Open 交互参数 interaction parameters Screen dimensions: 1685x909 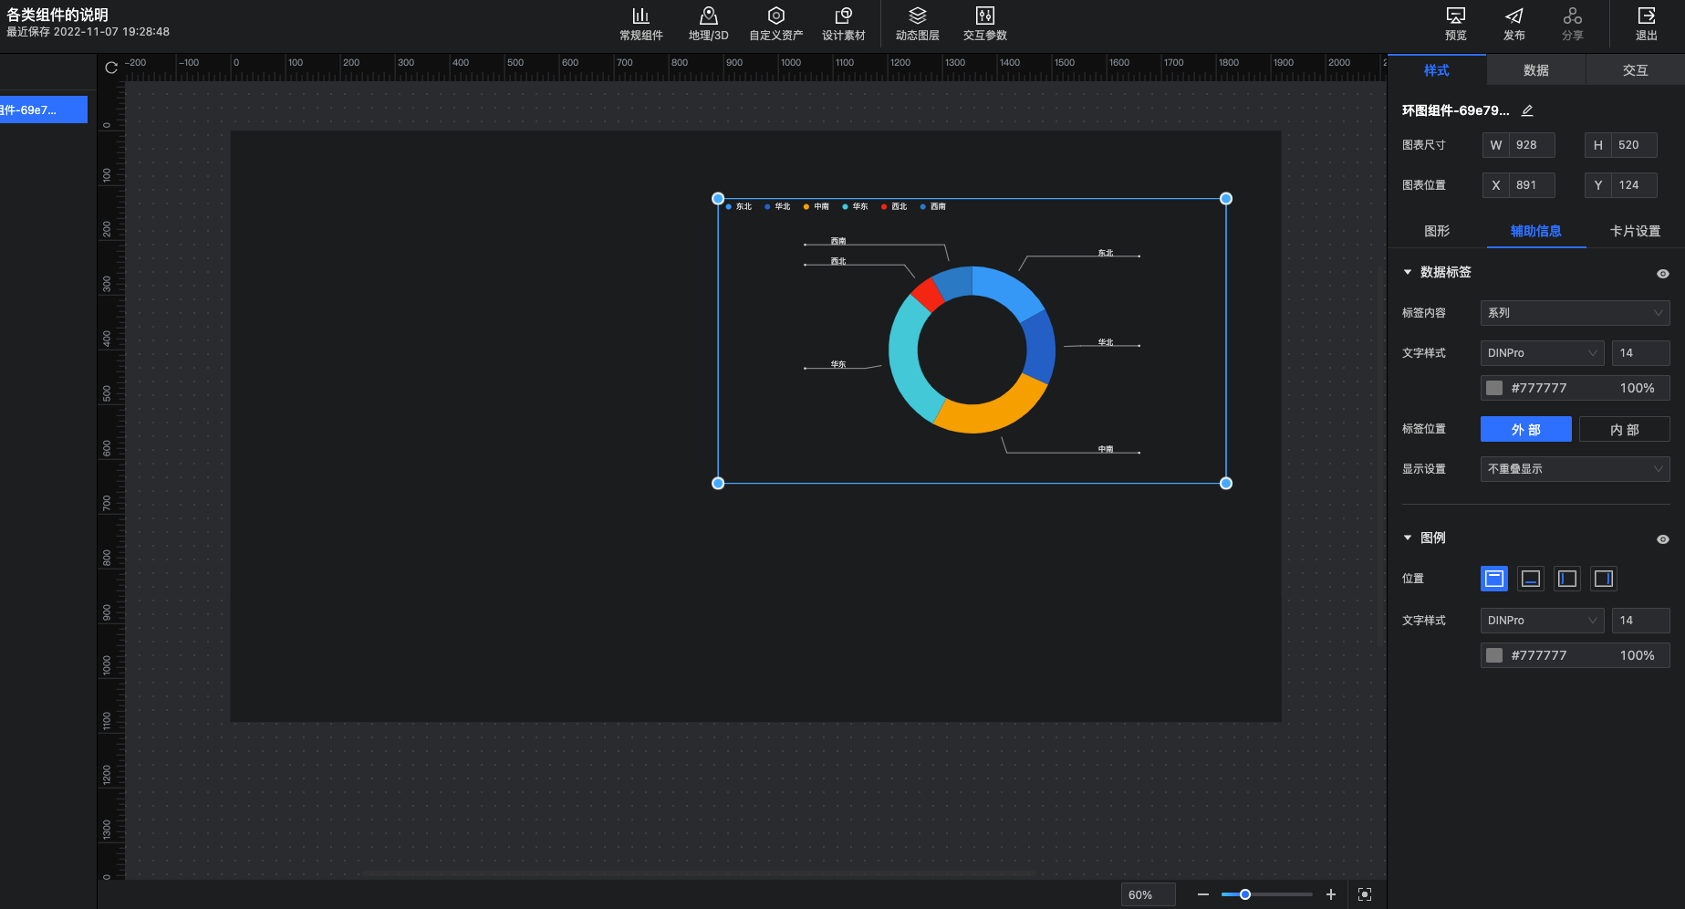984,25
